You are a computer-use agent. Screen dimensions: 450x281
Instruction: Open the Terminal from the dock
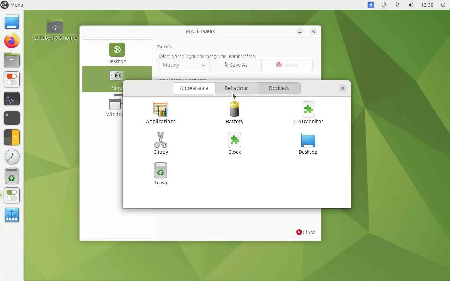pos(12,118)
